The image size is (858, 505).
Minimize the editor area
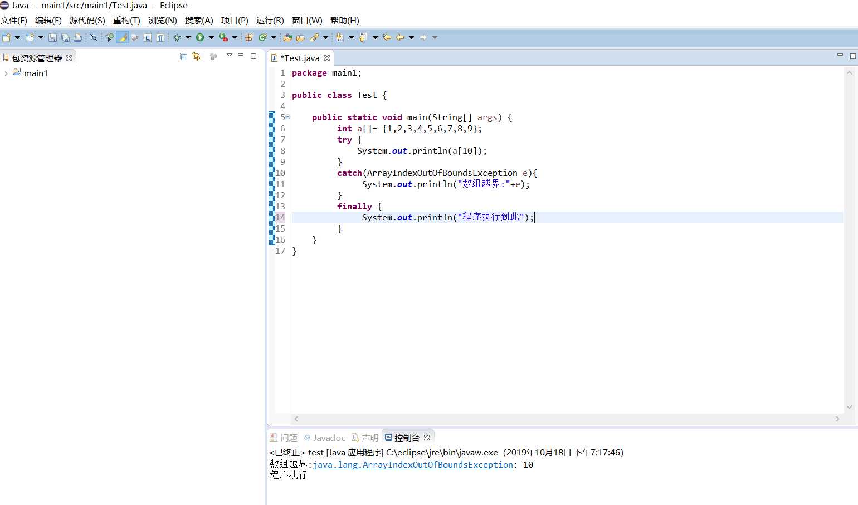(840, 55)
